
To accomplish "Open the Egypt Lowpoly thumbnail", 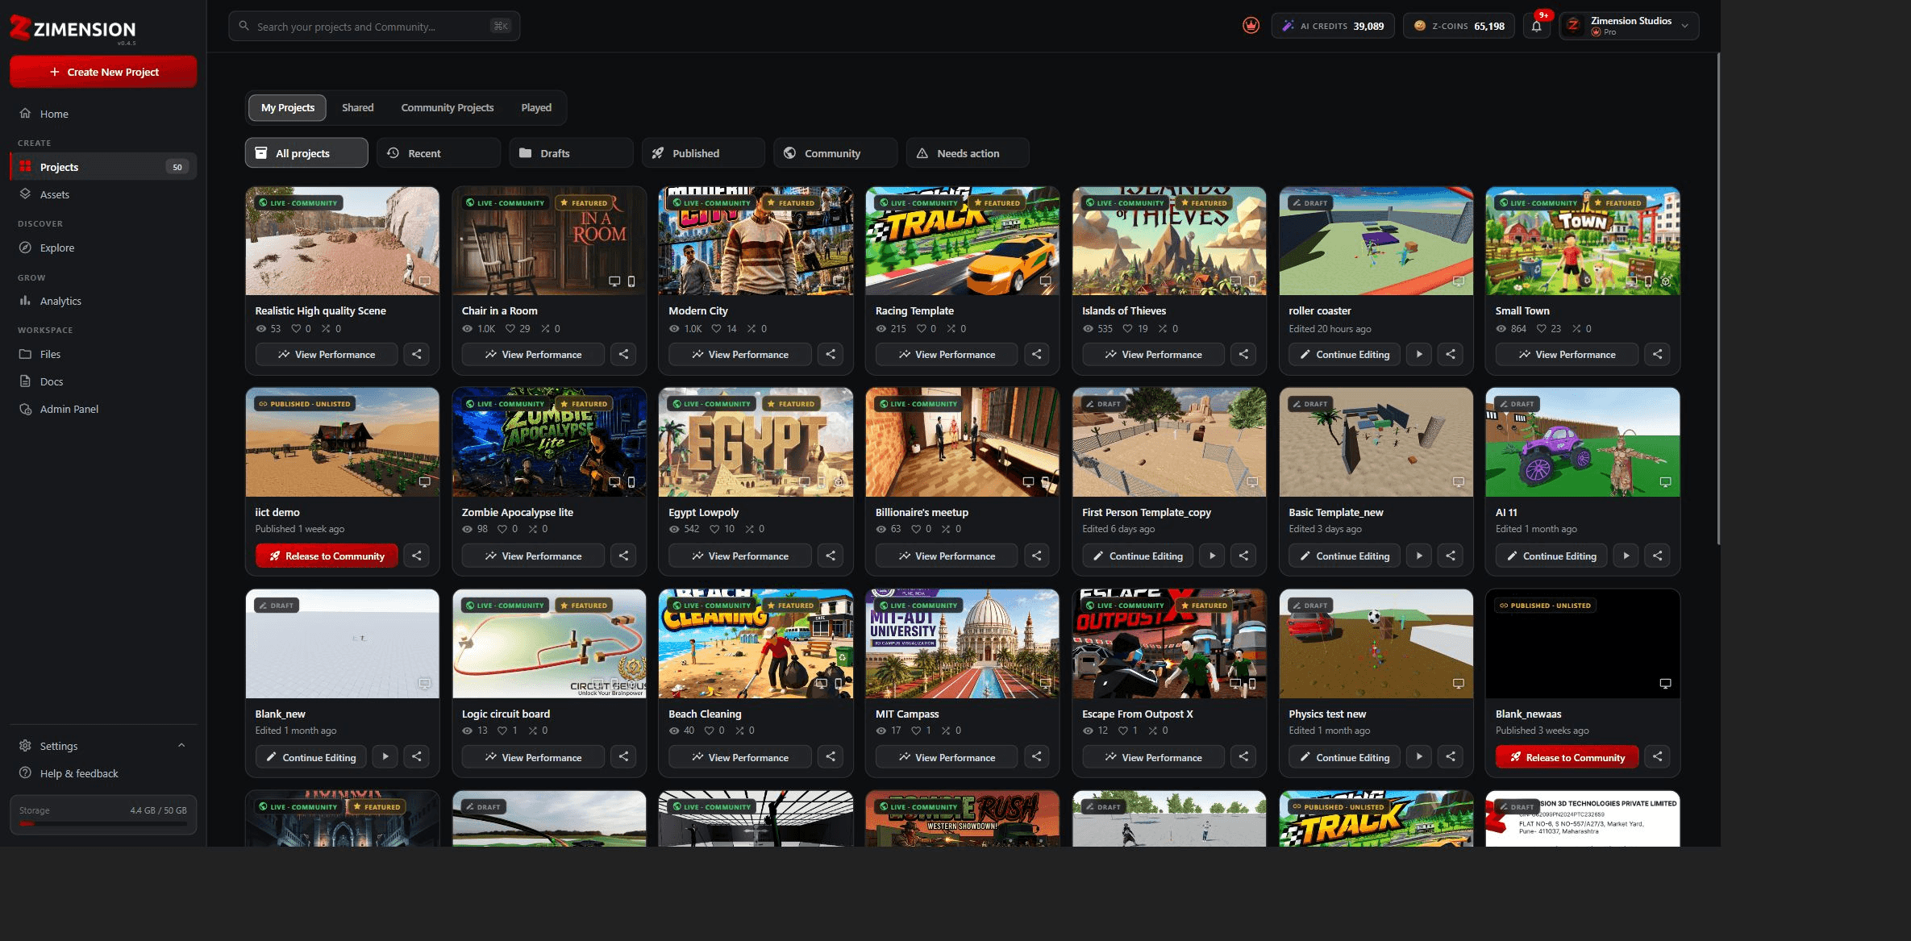I will [756, 442].
